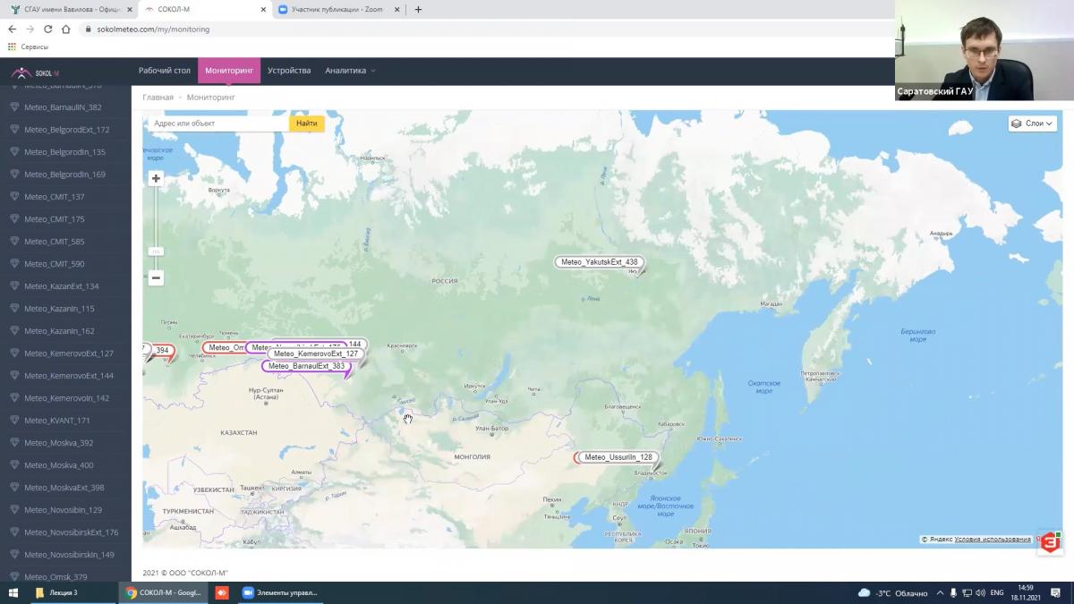
Task: Click diamond icon beside Meteo_NovosibIn_129
Action: (x=13, y=510)
